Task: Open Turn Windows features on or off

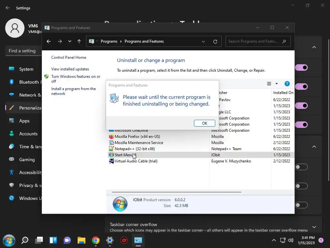Action: pos(76,79)
